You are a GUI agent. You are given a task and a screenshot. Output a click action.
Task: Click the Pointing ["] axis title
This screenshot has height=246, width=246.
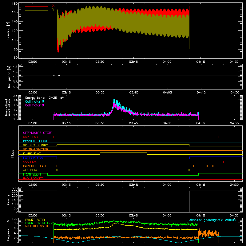coord(8,30)
